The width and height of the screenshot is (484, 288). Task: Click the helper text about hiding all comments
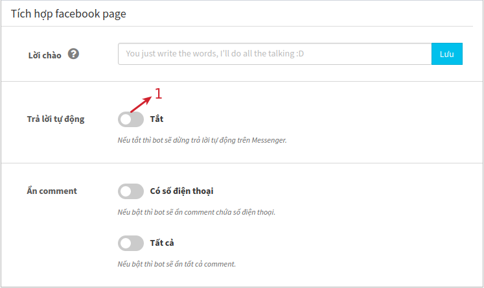click(177, 264)
